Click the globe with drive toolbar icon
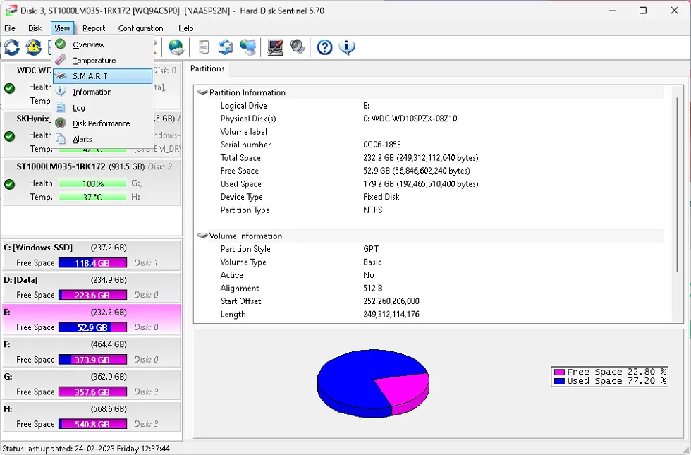The height and width of the screenshot is (455, 691). [x=176, y=47]
